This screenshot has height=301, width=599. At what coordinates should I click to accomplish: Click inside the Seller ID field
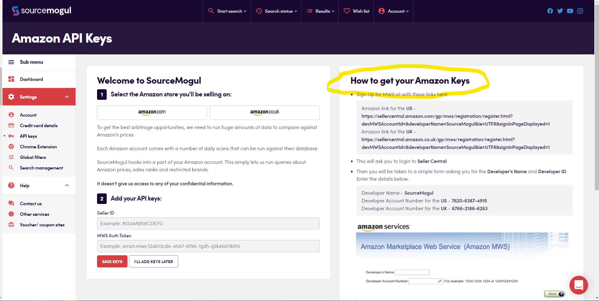(x=208, y=223)
